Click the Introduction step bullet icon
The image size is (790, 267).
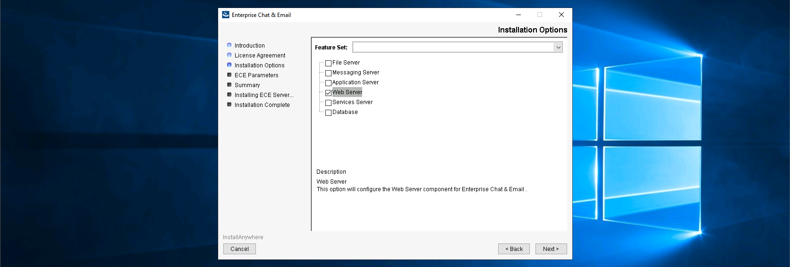pos(229,45)
